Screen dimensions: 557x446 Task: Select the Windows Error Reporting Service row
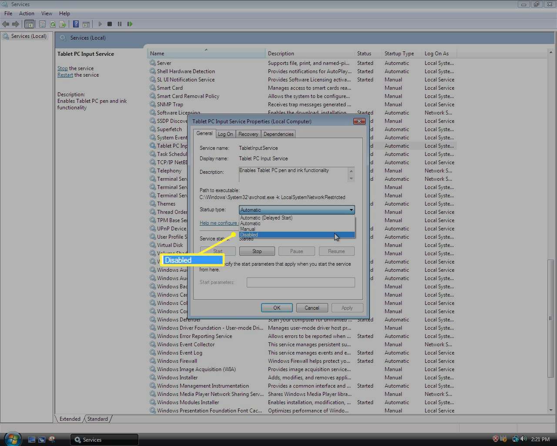302,336
